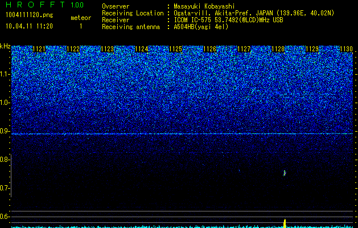
Task: Click time marker 1126
Action: point(210,49)
